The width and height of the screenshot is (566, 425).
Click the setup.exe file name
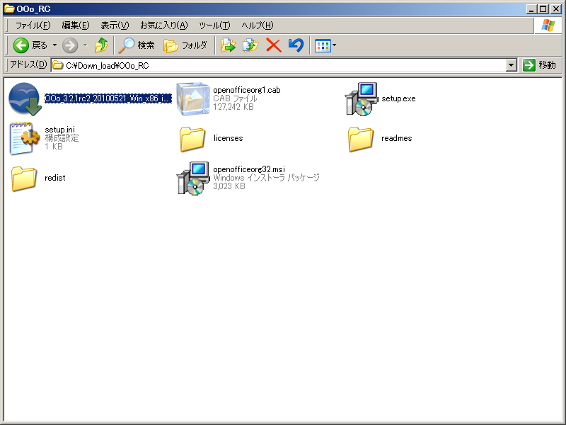coord(398,98)
